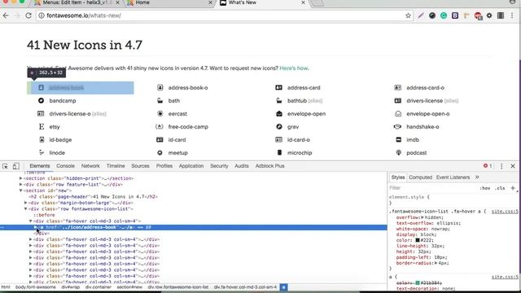
Task: Open the Chrome three-dot menu
Action: coord(512,15)
